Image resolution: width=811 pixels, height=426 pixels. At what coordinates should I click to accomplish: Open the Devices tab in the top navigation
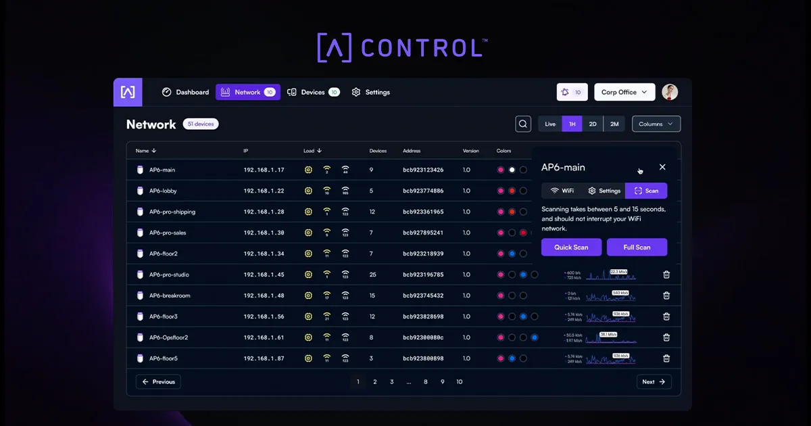(x=313, y=92)
